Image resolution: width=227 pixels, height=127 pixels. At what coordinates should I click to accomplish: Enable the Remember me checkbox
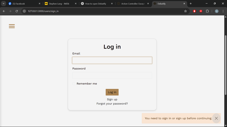pyautogui.click(x=74, y=84)
